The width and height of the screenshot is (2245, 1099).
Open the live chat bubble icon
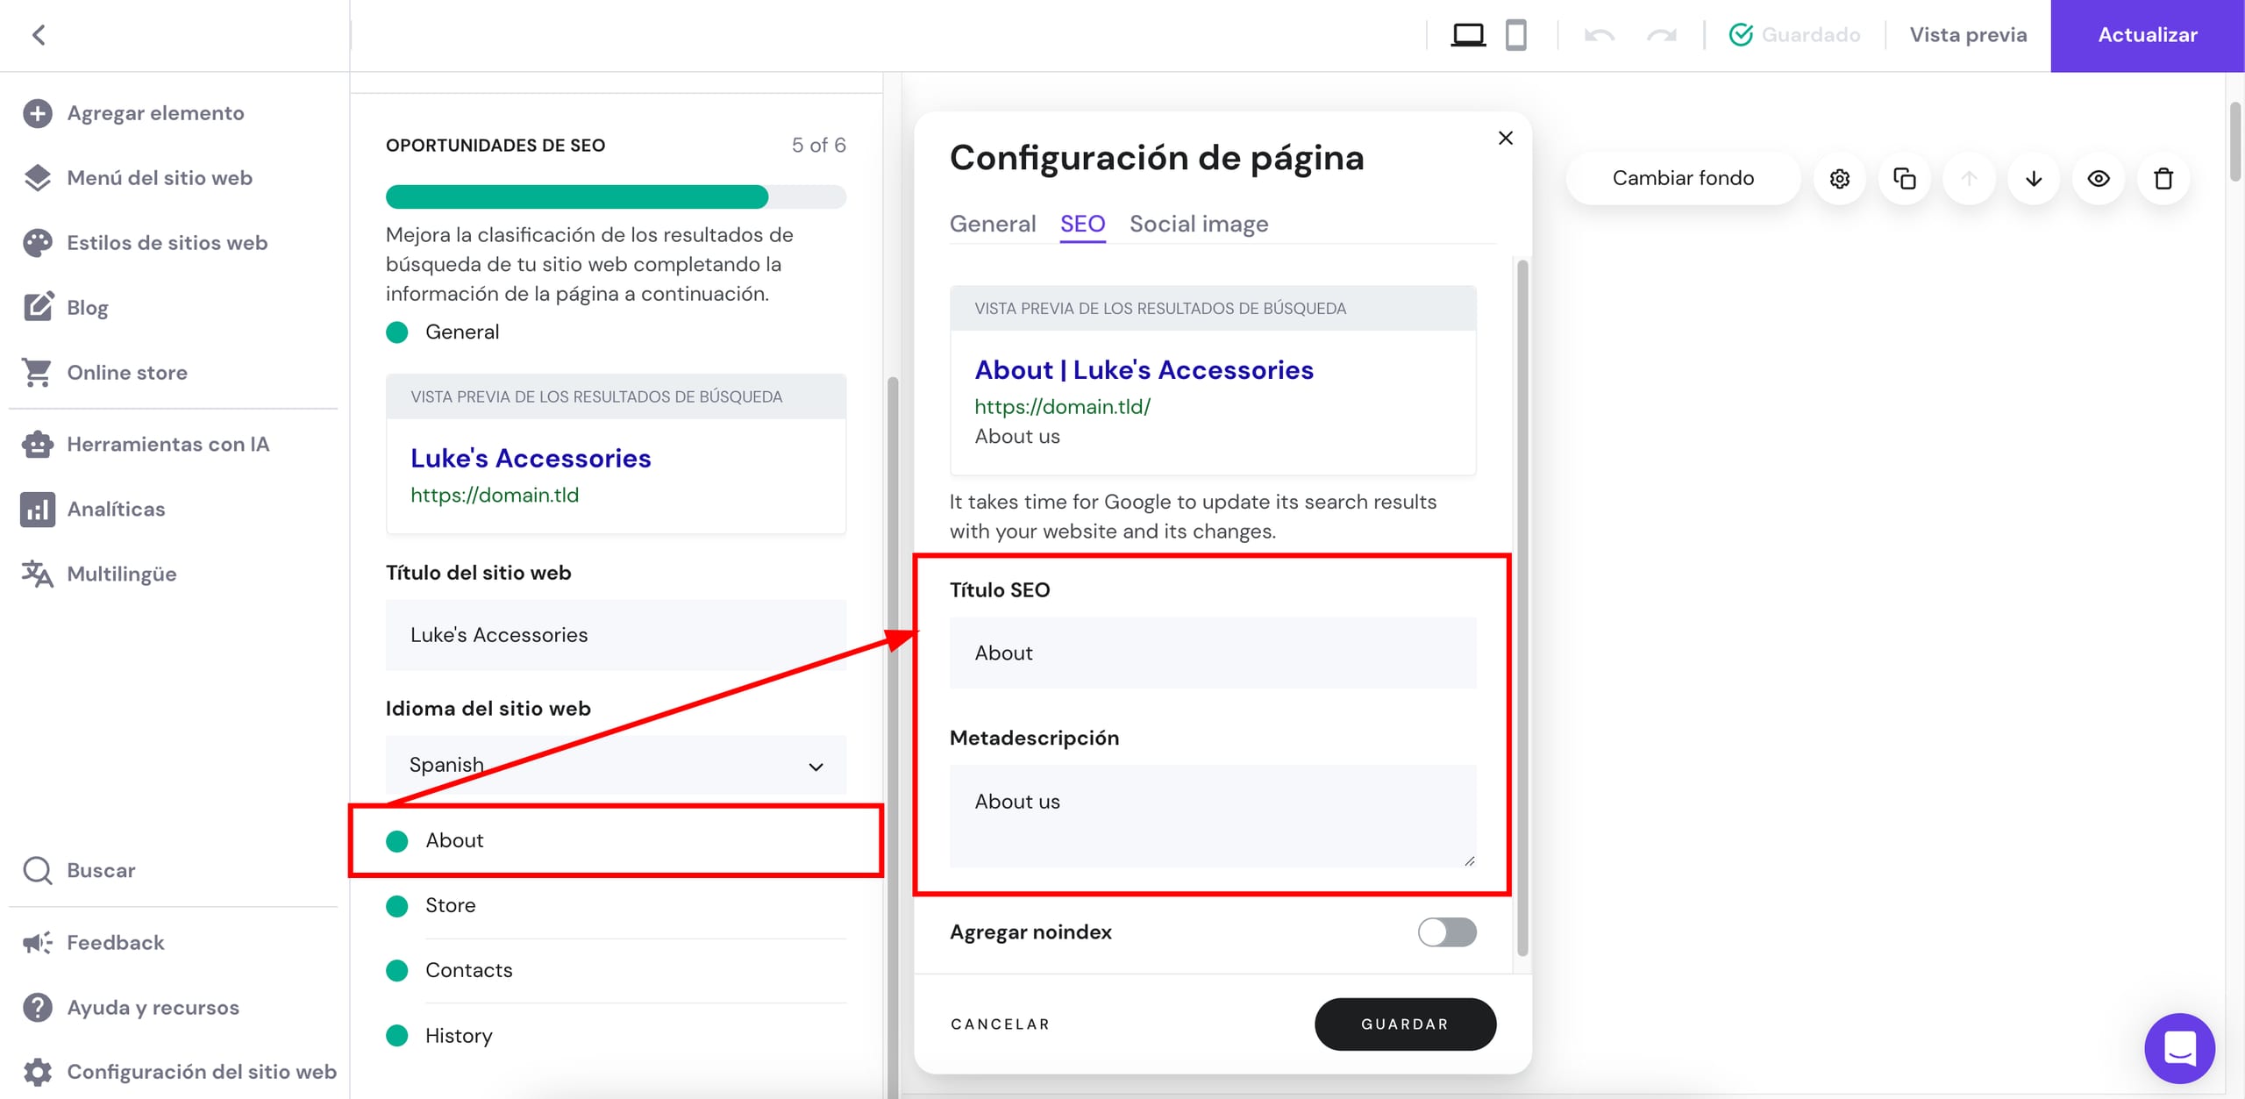click(2179, 1048)
